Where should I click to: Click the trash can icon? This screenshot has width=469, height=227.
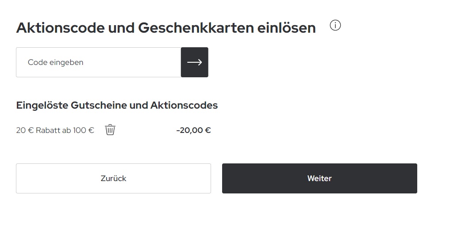pyautogui.click(x=110, y=130)
